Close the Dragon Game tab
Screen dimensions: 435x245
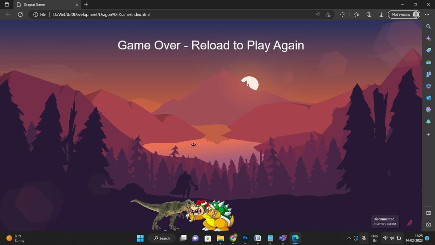pos(77,5)
